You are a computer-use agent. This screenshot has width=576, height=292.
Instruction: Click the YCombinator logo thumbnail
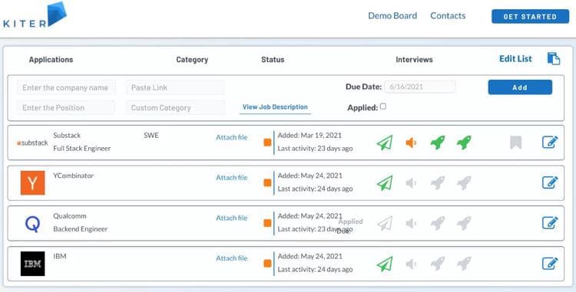click(x=33, y=183)
